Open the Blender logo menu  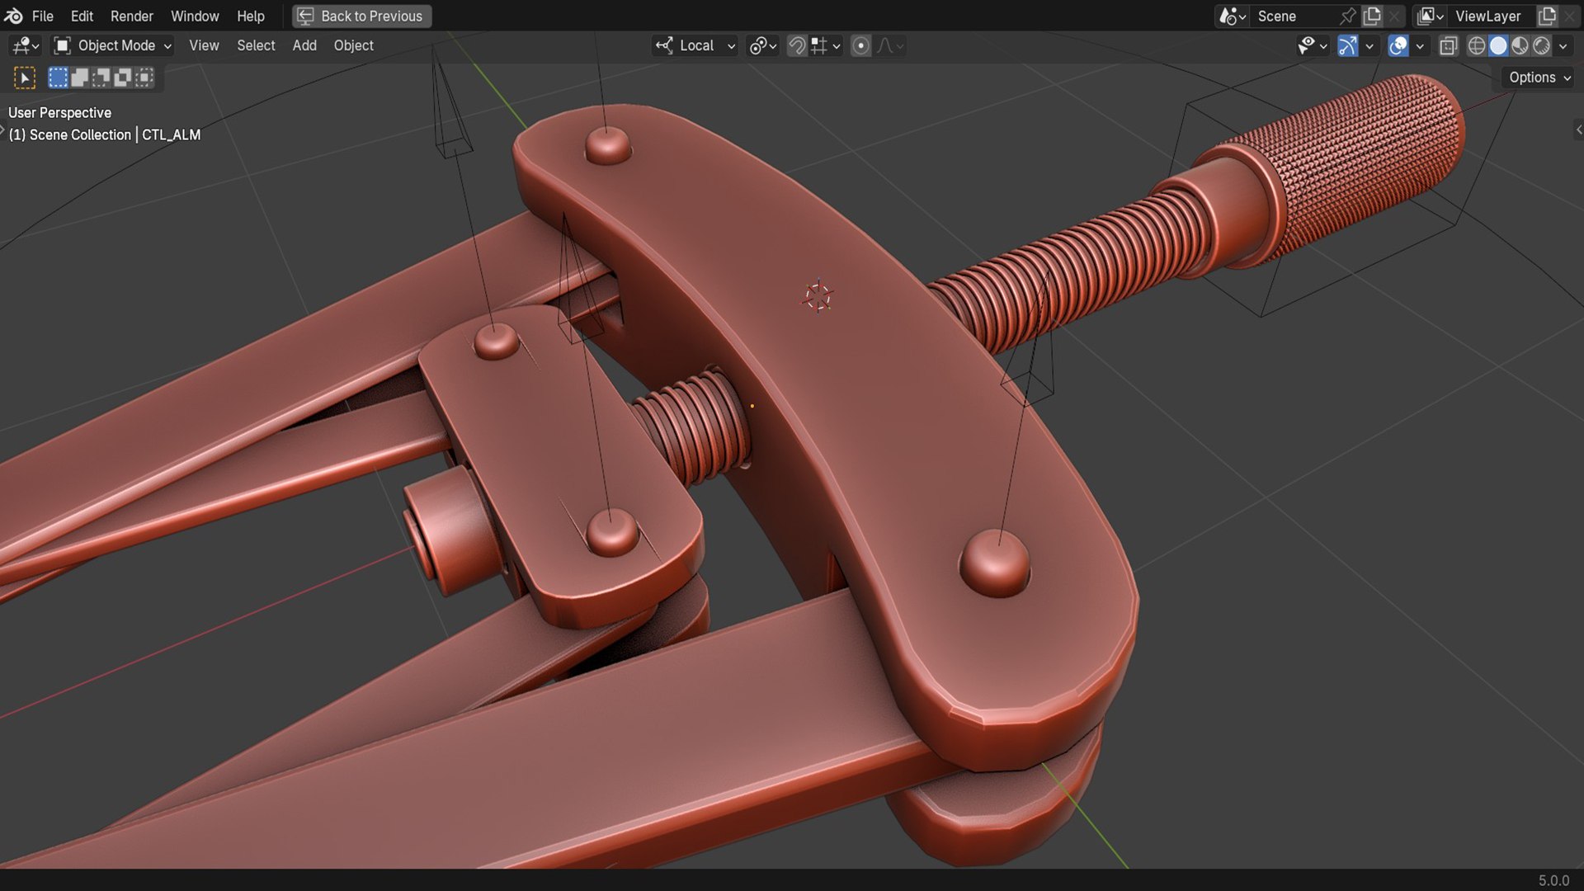[x=13, y=16]
